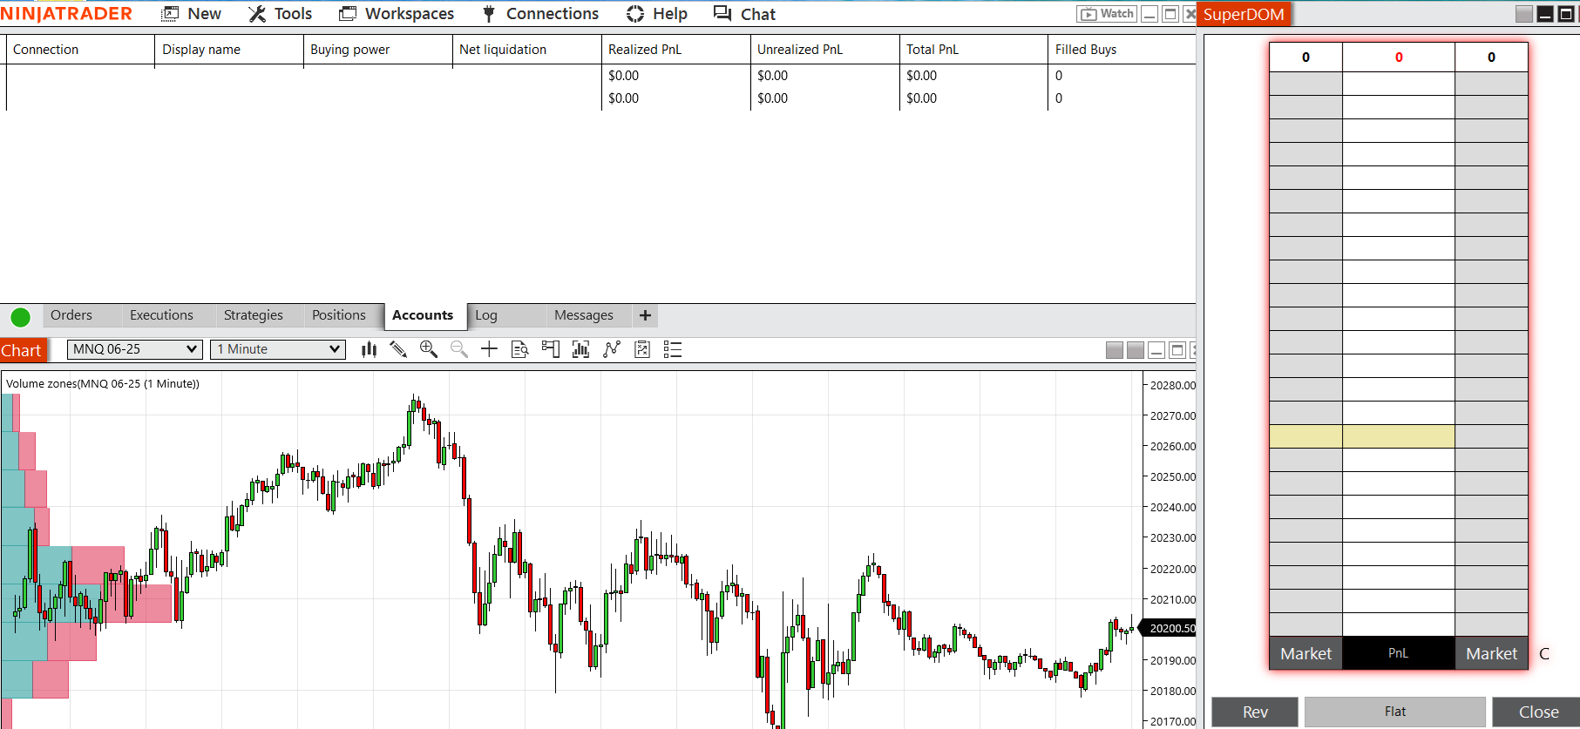This screenshot has width=1580, height=729.
Task: Click the Filled Buys column header
Action: point(1122,50)
